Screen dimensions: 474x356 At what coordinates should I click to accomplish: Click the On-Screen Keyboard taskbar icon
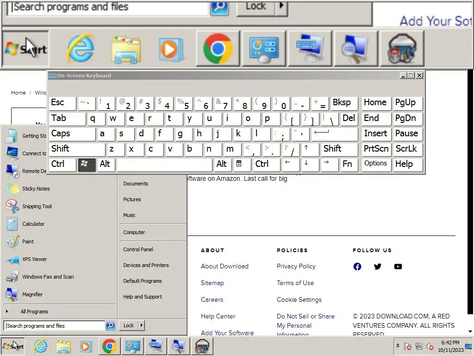(x=156, y=346)
